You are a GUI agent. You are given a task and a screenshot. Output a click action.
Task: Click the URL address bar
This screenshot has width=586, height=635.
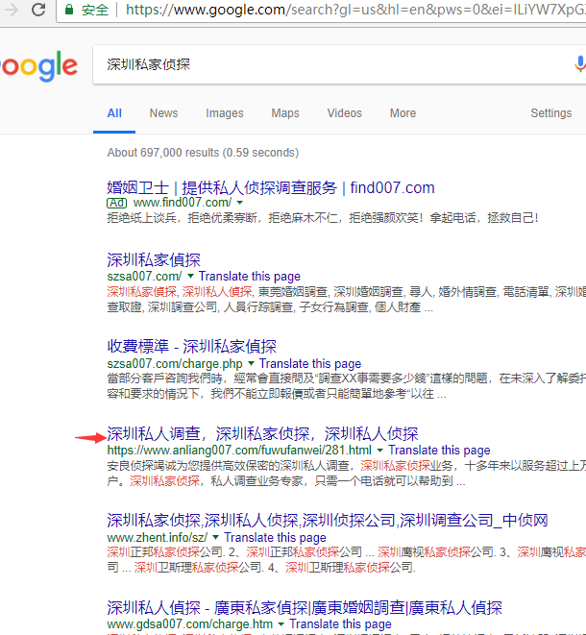[321, 10]
